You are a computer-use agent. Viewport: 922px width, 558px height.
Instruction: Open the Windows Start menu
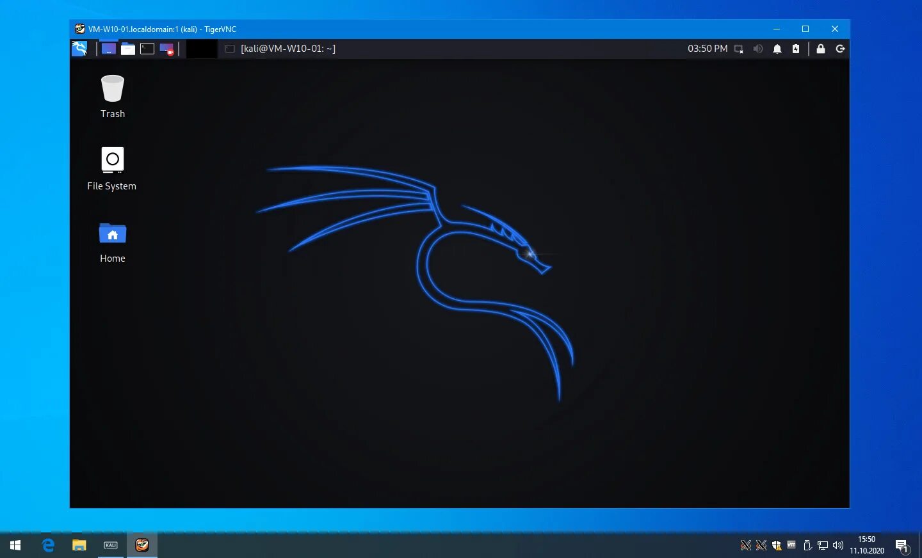click(x=15, y=545)
